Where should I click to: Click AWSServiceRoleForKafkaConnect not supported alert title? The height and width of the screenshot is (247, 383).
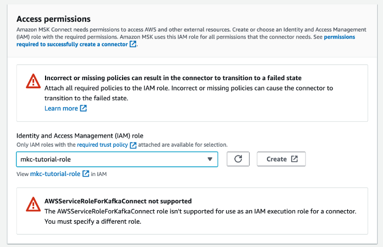click(x=118, y=201)
